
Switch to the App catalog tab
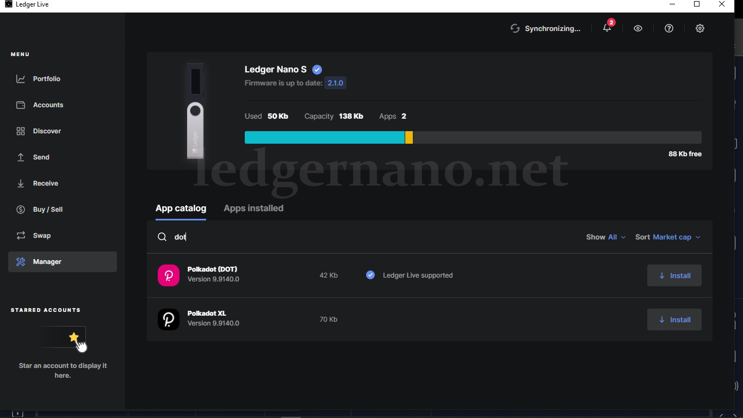point(181,208)
